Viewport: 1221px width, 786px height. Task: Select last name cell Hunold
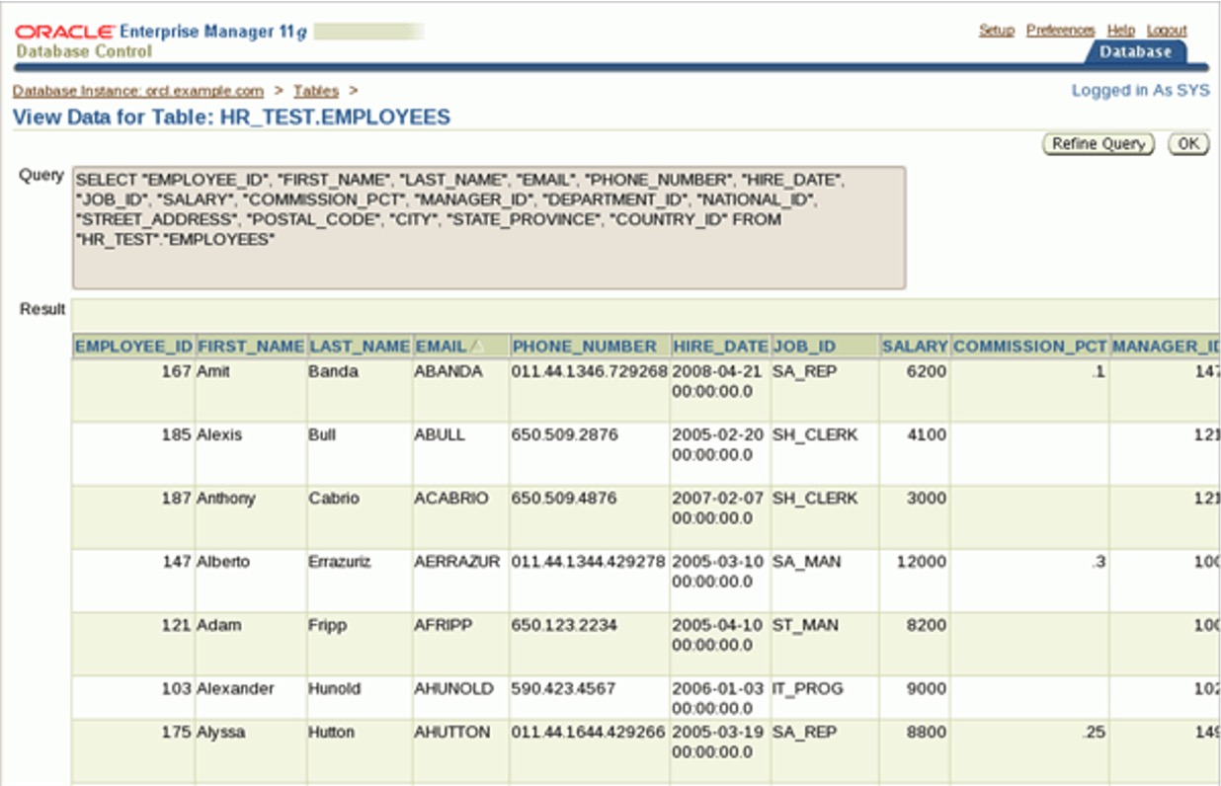click(x=335, y=688)
